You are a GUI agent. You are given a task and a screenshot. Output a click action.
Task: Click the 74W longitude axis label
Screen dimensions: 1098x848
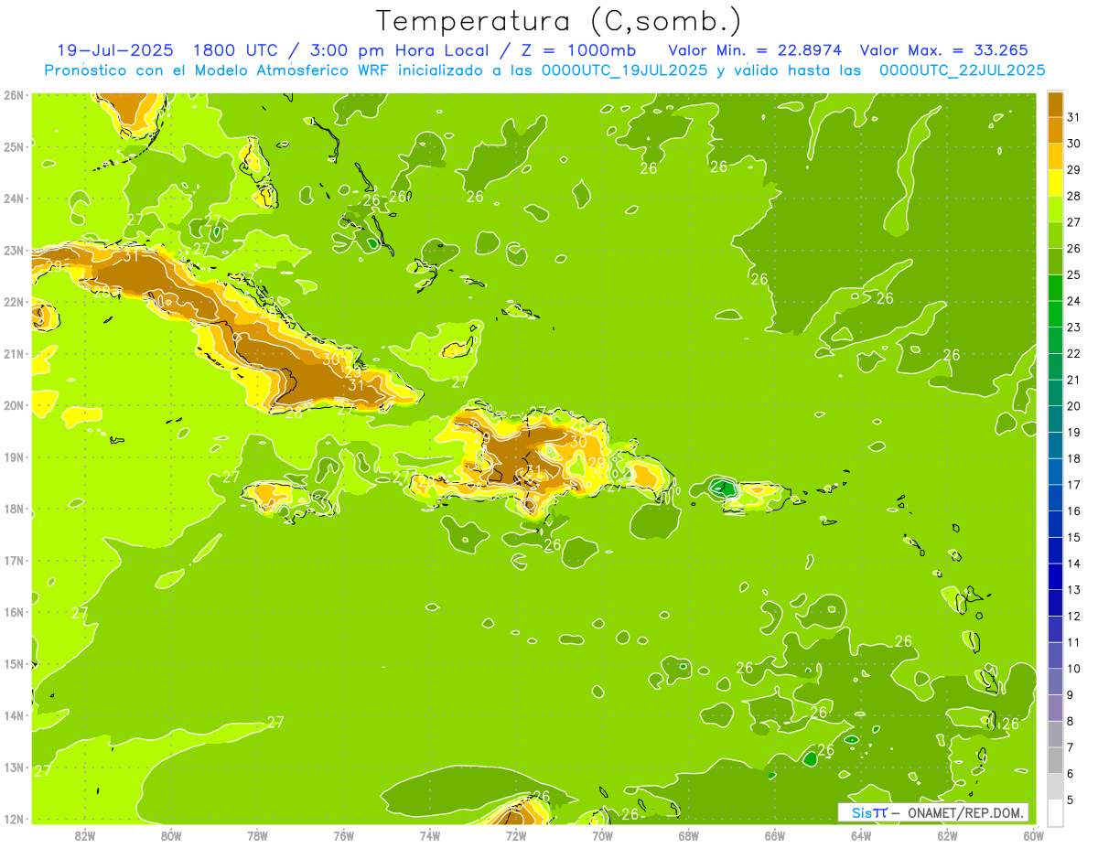coord(430,835)
